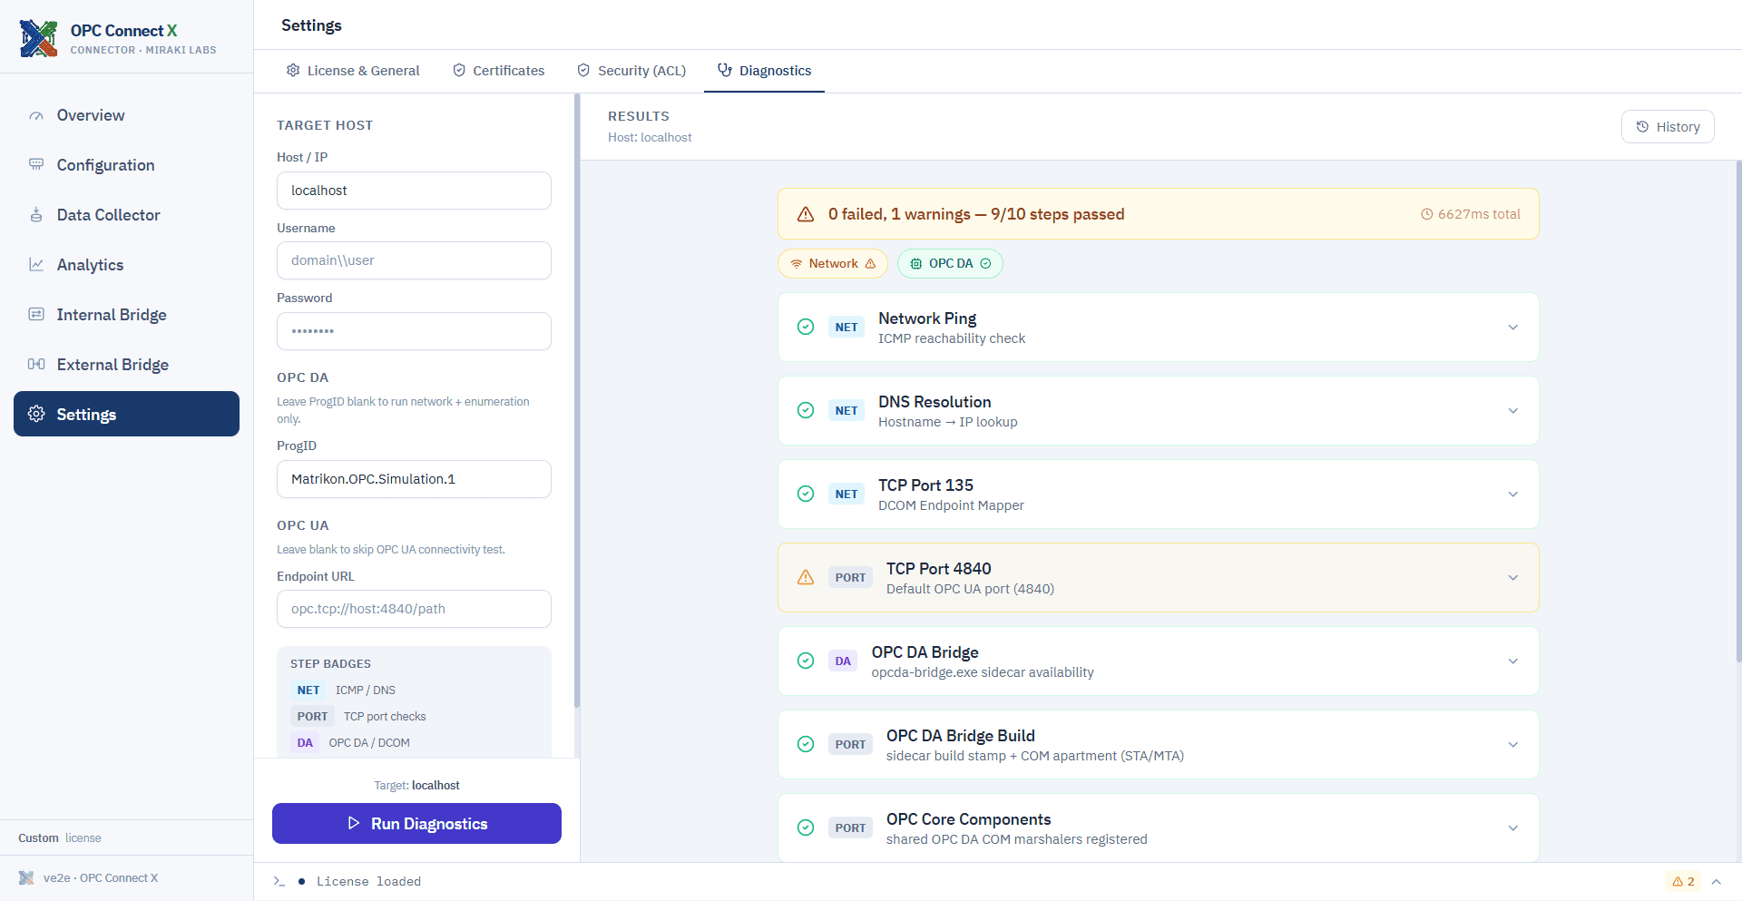Click the wifi icon in Network filter chip
The width and height of the screenshot is (1742, 901).
[797, 264]
